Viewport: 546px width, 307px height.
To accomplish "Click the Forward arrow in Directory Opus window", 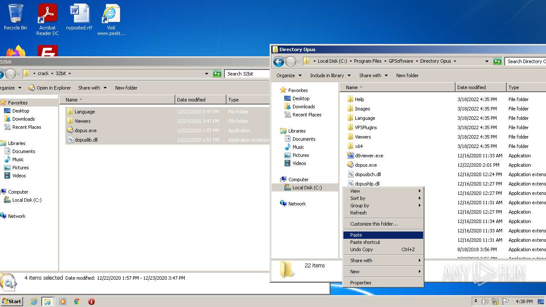I will (x=290, y=61).
